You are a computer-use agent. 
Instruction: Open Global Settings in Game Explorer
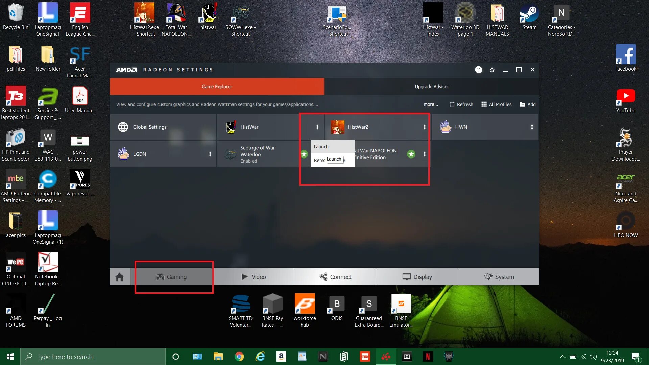click(150, 127)
